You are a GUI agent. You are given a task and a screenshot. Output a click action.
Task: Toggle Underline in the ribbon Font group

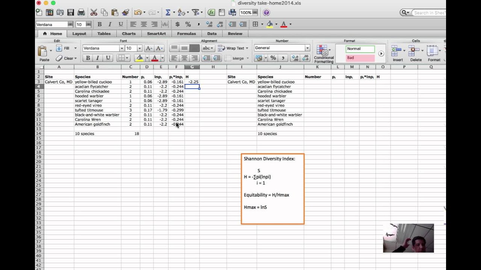108,58
